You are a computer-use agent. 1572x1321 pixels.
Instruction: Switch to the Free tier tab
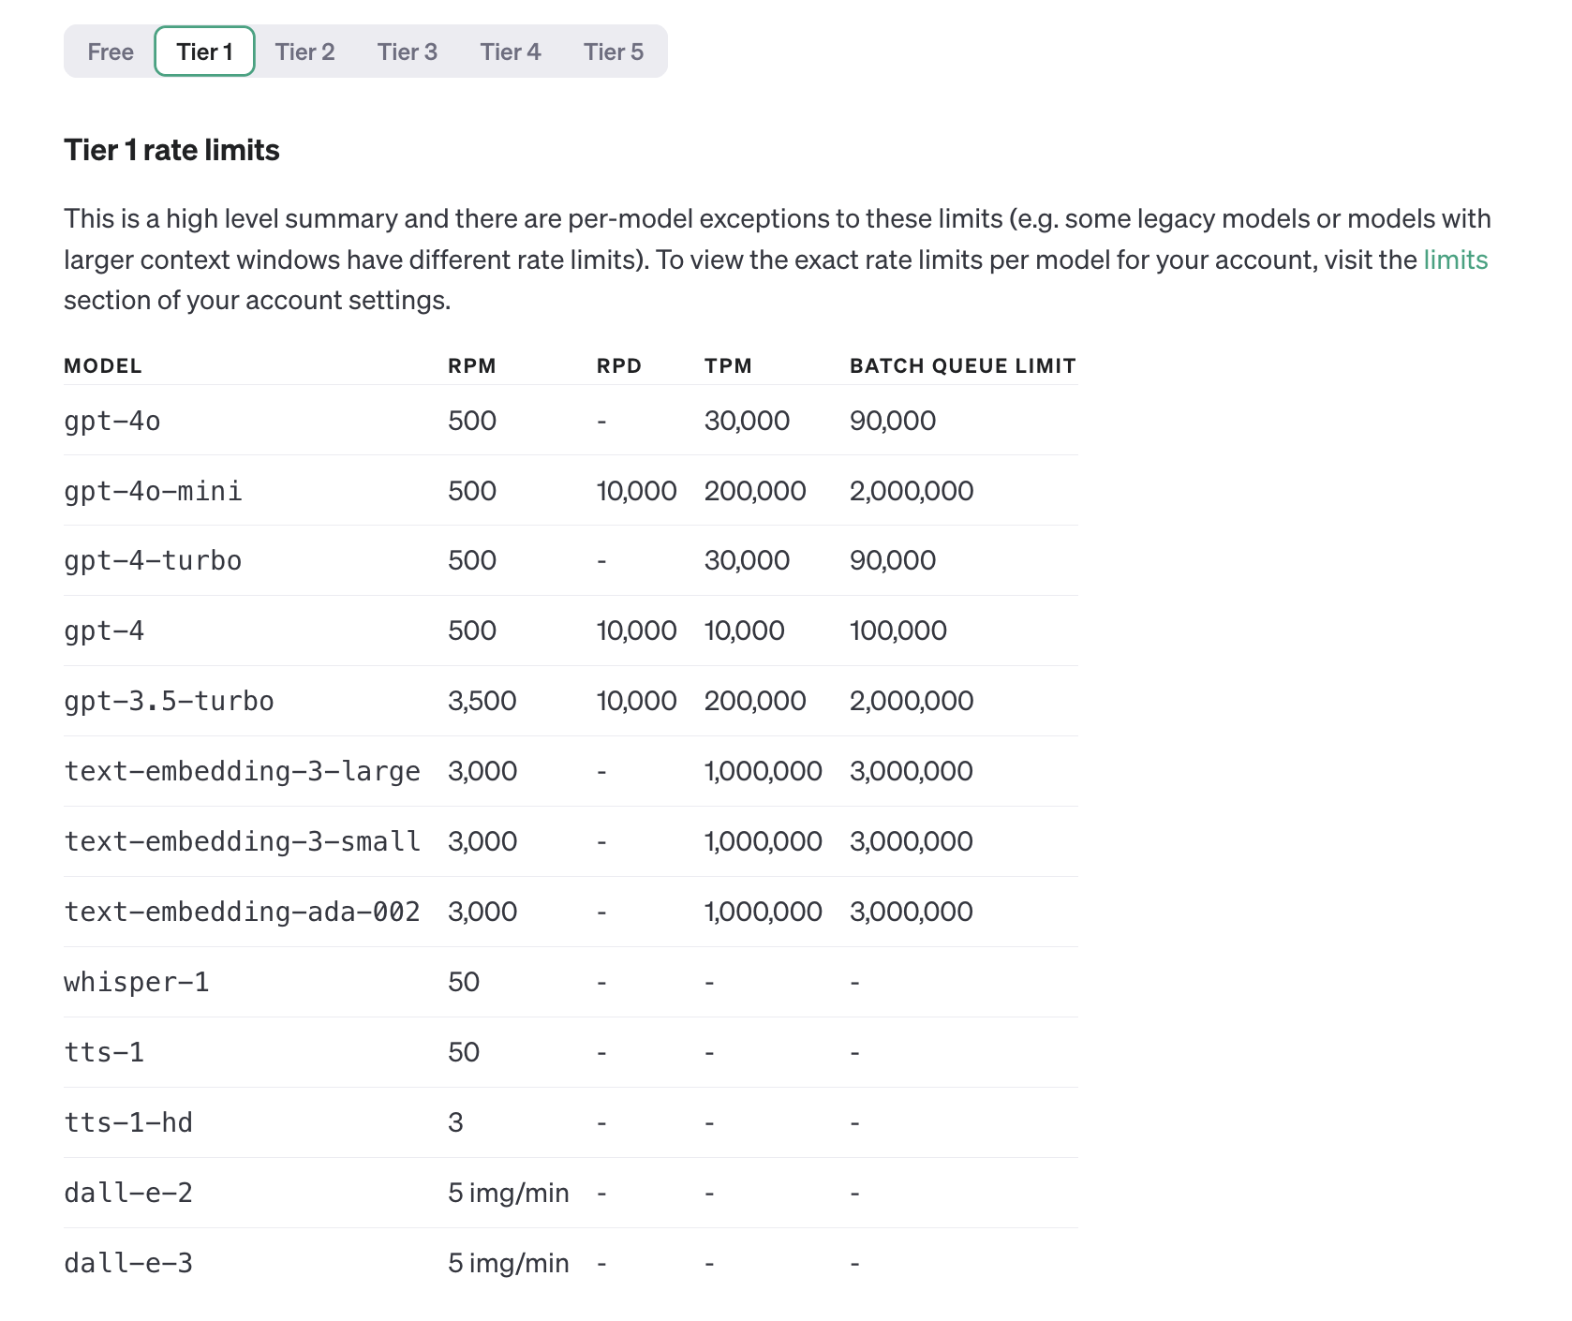tap(111, 52)
